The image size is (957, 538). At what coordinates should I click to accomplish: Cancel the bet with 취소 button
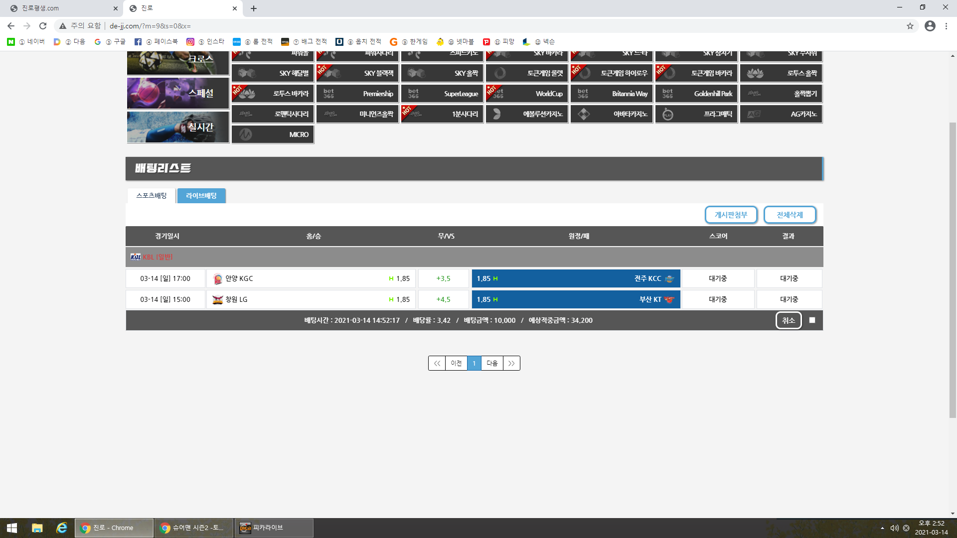789,320
